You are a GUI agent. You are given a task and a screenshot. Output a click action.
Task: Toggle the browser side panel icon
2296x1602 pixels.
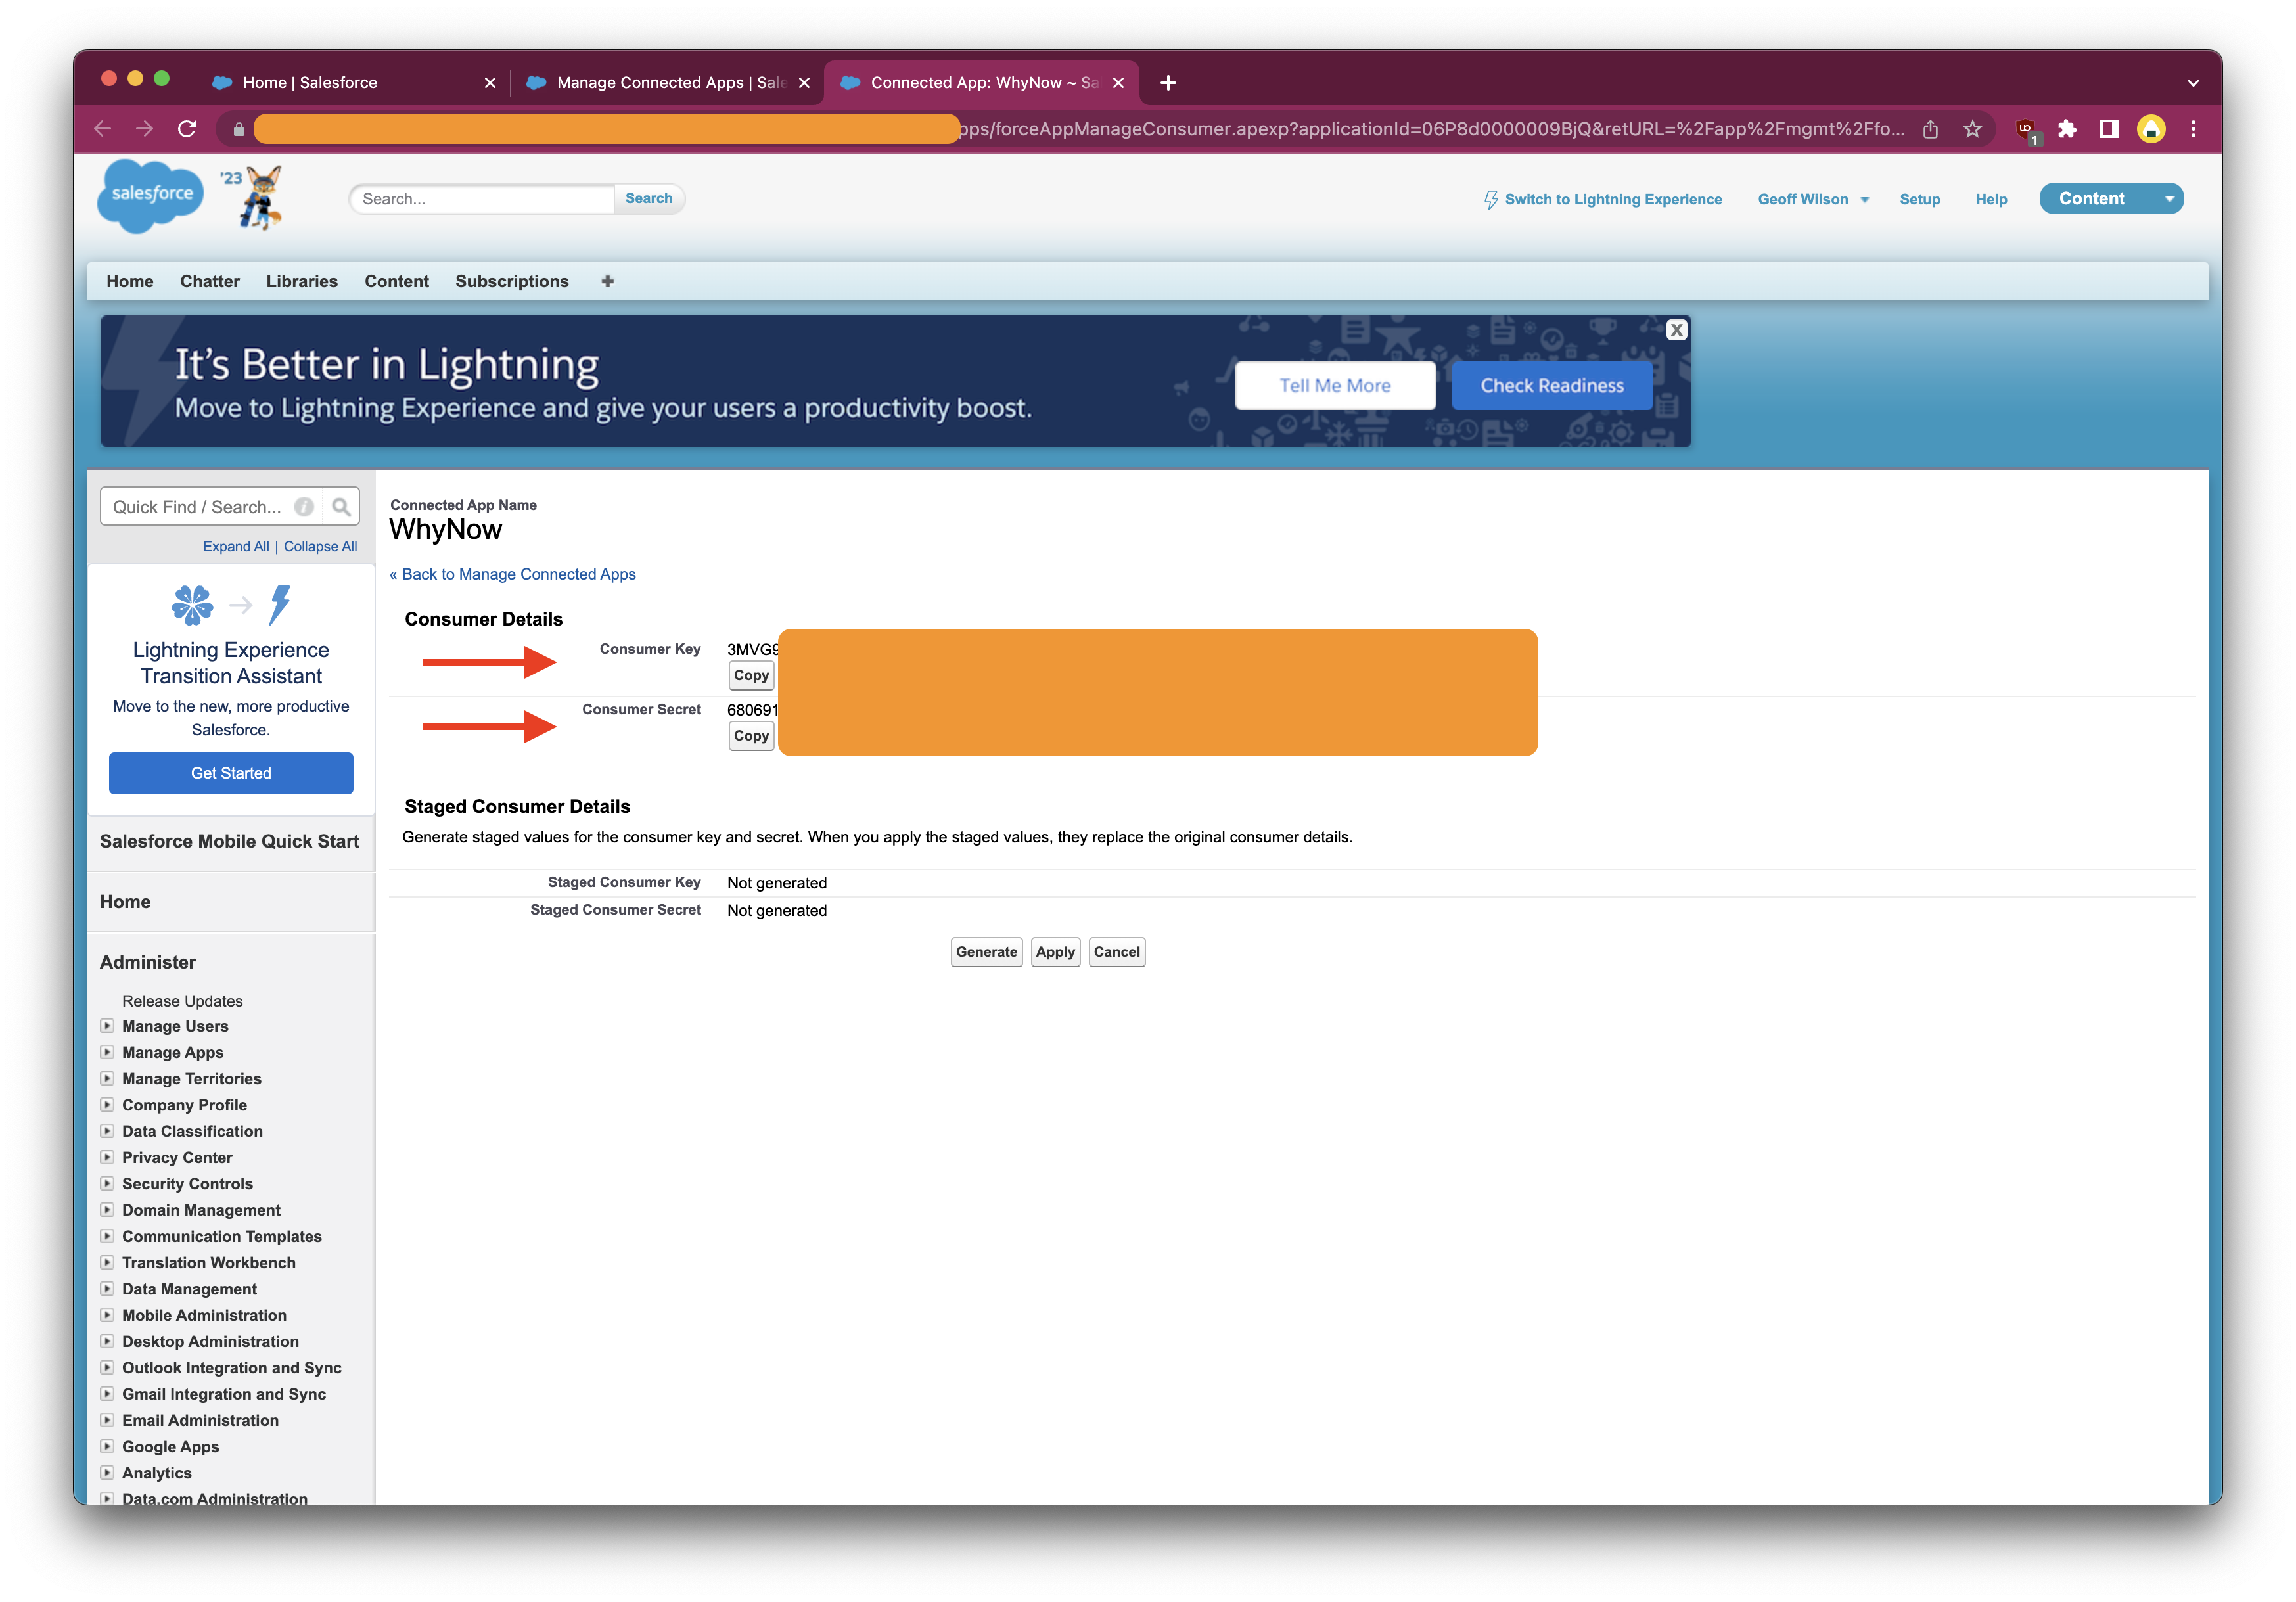(2109, 129)
